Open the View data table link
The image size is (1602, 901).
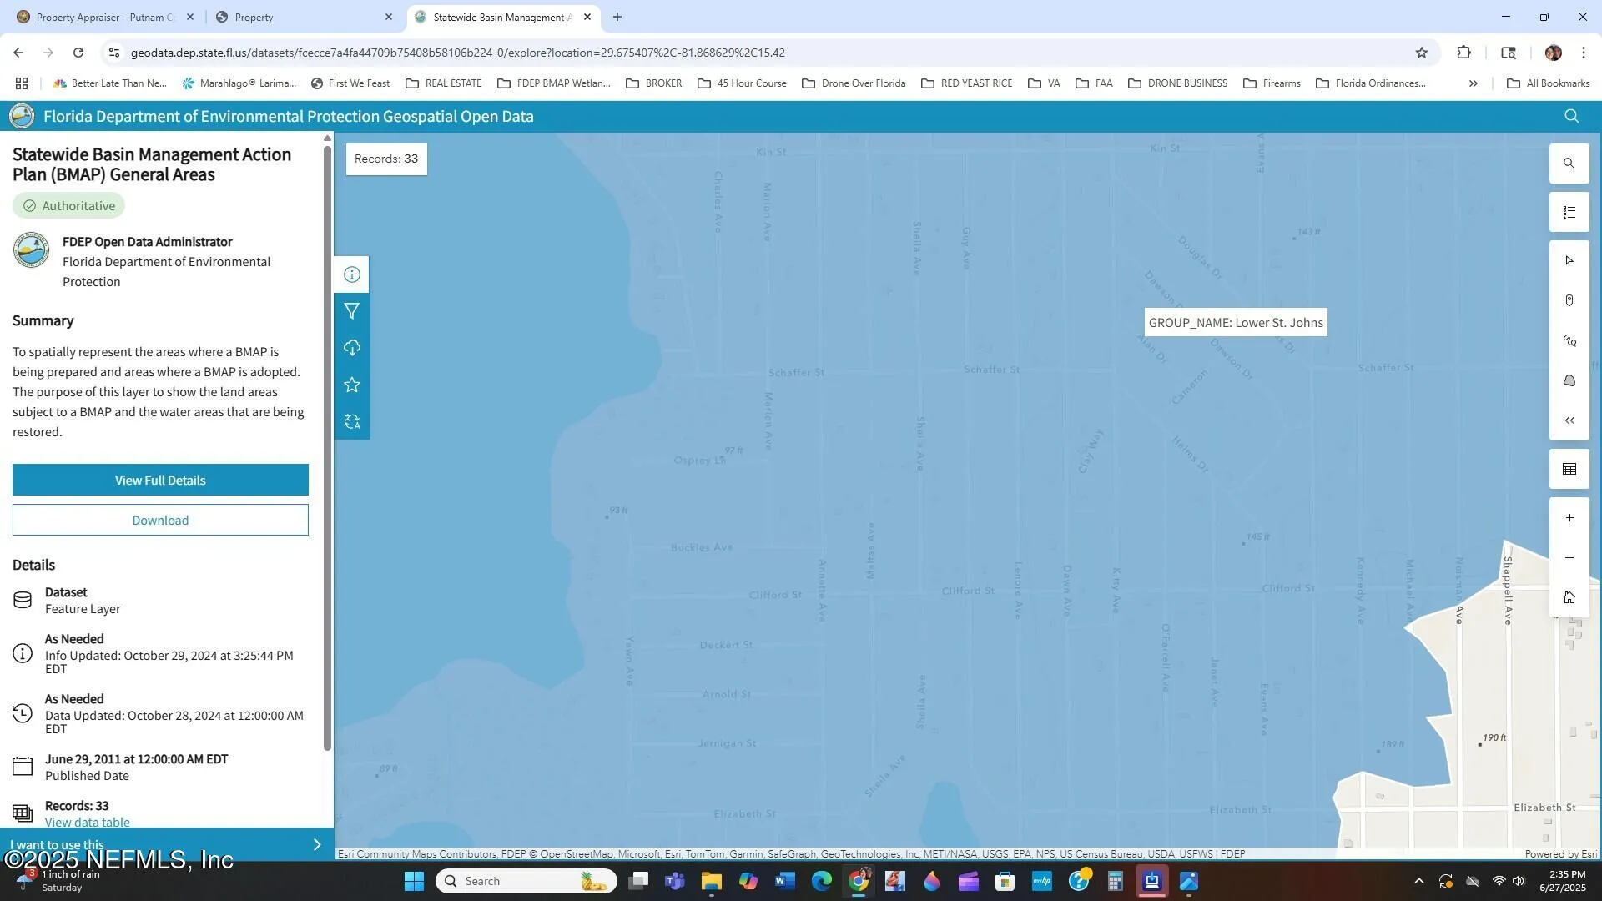[87, 822]
